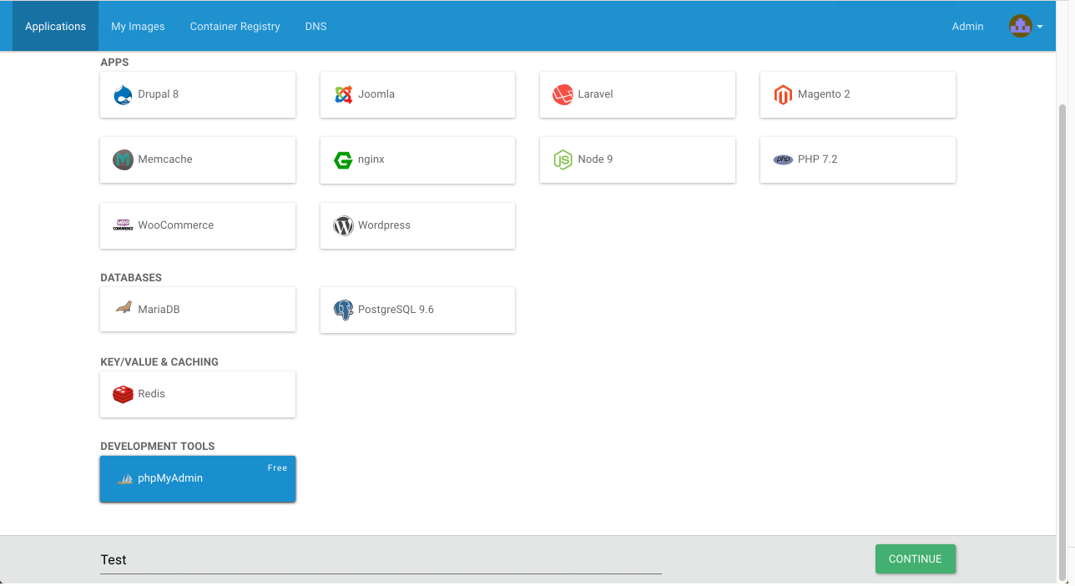This screenshot has height=586, width=1075.
Task: Click the phpMyAdmin sailboat icon
Action: click(x=124, y=479)
